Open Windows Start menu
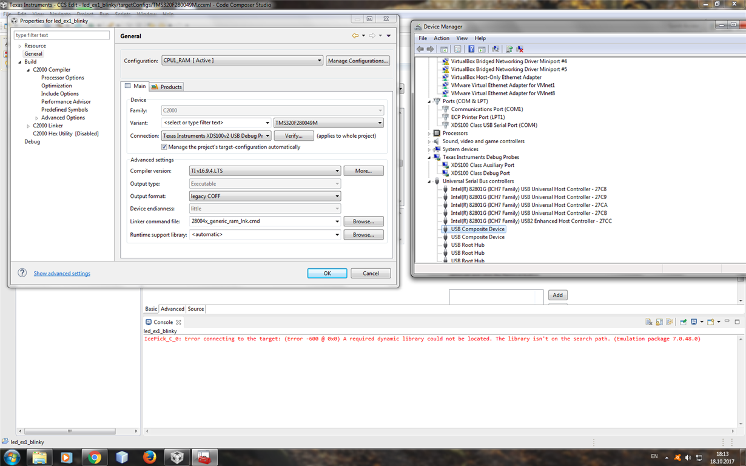746x466 pixels. click(12, 457)
